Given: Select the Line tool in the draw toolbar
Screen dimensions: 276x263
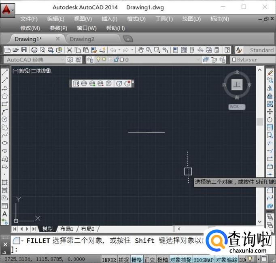Looking at the screenshot, I should [x=5, y=73].
